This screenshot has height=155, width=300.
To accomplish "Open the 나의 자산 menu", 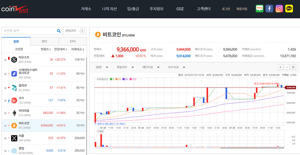I will point(109,9).
